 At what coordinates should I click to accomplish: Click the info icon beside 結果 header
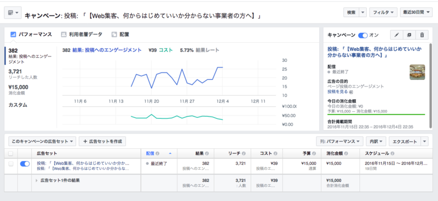coord(207,153)
